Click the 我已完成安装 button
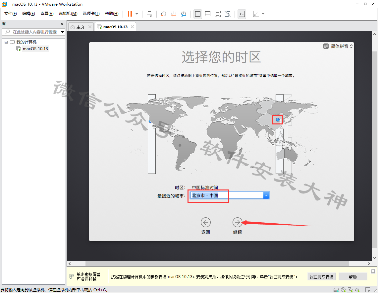This screenshot has height=293, width=378. pos(321,276)
